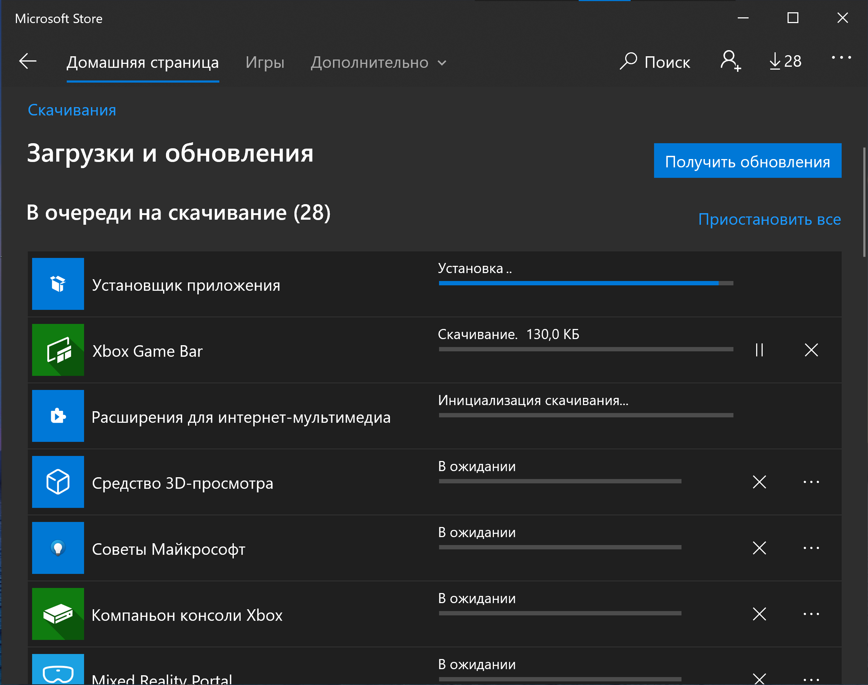
Task: Cancel Советы Майкрософт pending download
Action: click(x=759, y=548)
